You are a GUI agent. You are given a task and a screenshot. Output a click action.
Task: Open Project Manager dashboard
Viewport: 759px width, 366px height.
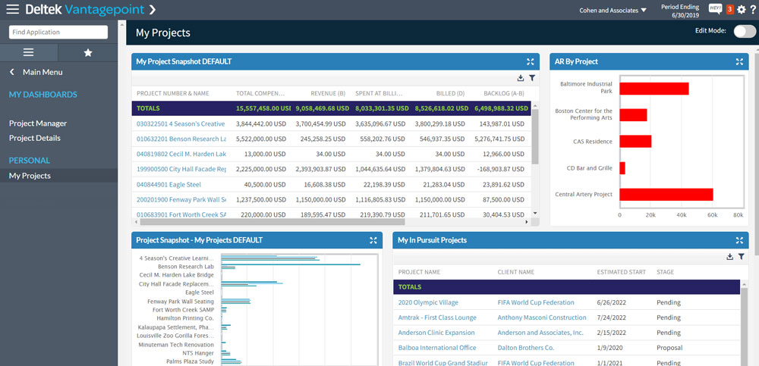pos(38,123)
